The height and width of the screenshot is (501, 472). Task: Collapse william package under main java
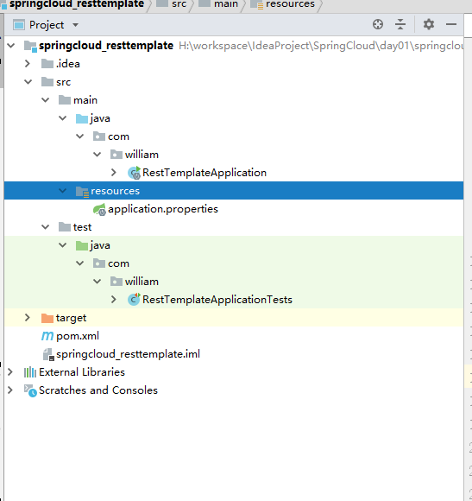coord(97,155)
